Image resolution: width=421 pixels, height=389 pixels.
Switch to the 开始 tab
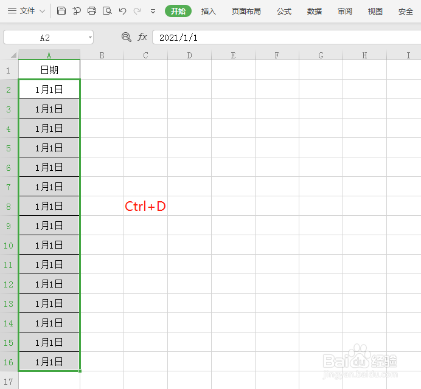click(x=178, y=11)
